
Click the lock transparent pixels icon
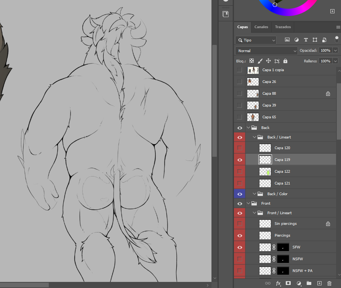click(x=252, y=61)
